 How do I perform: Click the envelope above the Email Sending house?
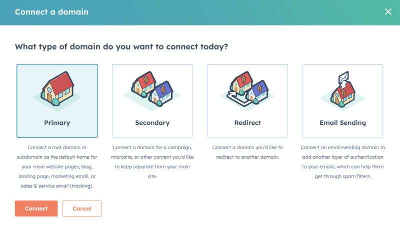click(x=343, y=78)
